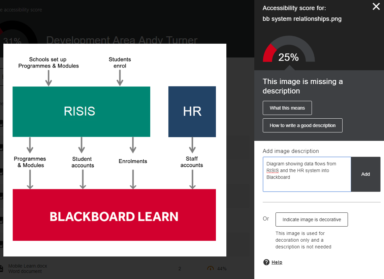This screenshot has width=384, height=279.
Task: Open the Mobile Learn.docx file entry
Action: tap(28, 266)
